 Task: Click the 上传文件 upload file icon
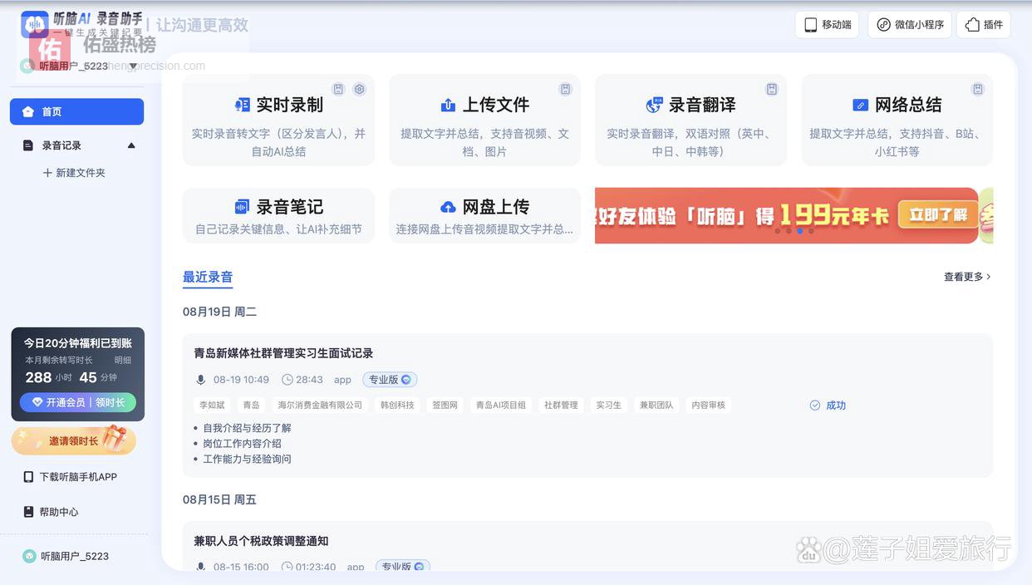(x=448, y=106)
